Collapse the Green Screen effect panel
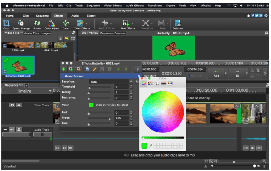Image resolution: width=271 pixels, height=171 pixels. (63, 76)
